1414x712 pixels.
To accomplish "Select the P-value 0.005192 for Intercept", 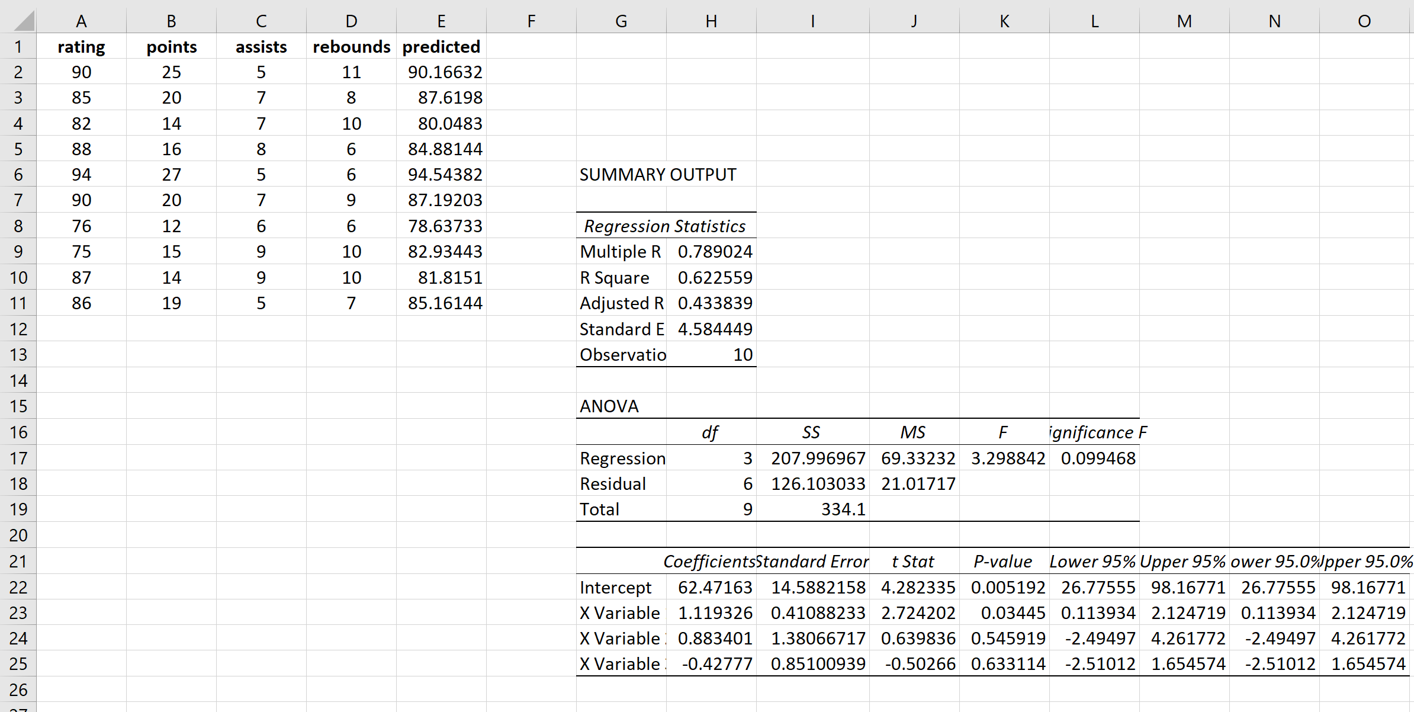I will coord(1007,586).
